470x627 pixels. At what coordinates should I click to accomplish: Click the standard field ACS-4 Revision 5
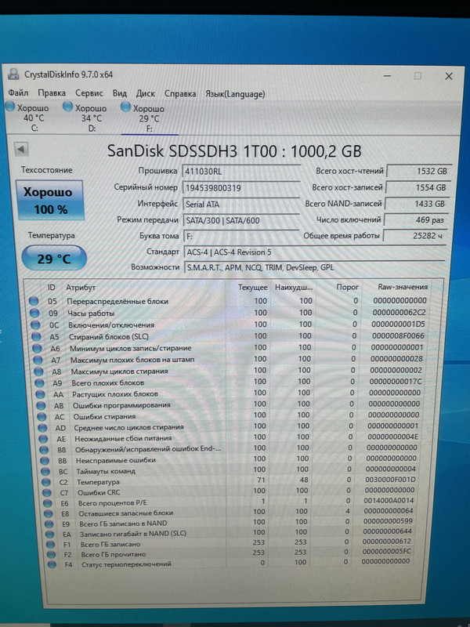pyautogui.click(x=315, y=252)
